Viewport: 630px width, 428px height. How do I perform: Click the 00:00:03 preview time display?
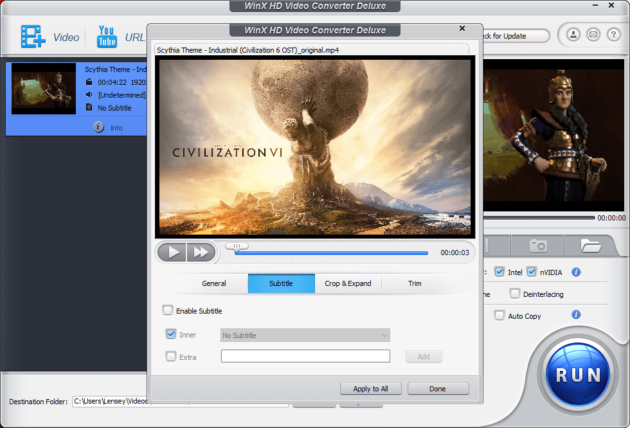coord(455,253)
